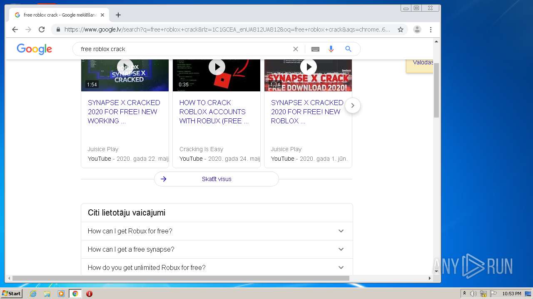Launch Internet Explorer from taskbar
Viewport: 533px width, 299px height.
click(x=33, y=294)
